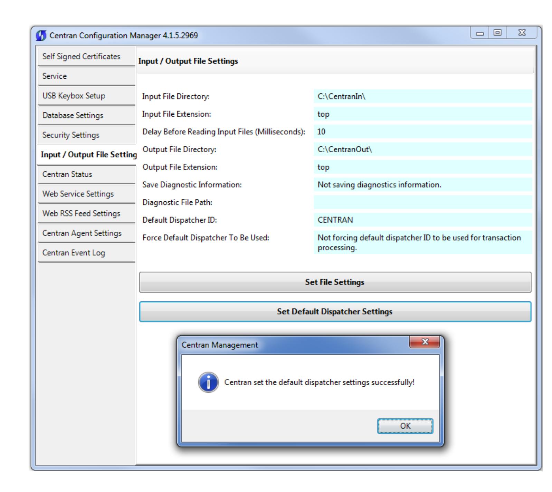Click the Save Diagnostic Information label
The height and width of the screenshot is (492, 552).
point(192,185)
